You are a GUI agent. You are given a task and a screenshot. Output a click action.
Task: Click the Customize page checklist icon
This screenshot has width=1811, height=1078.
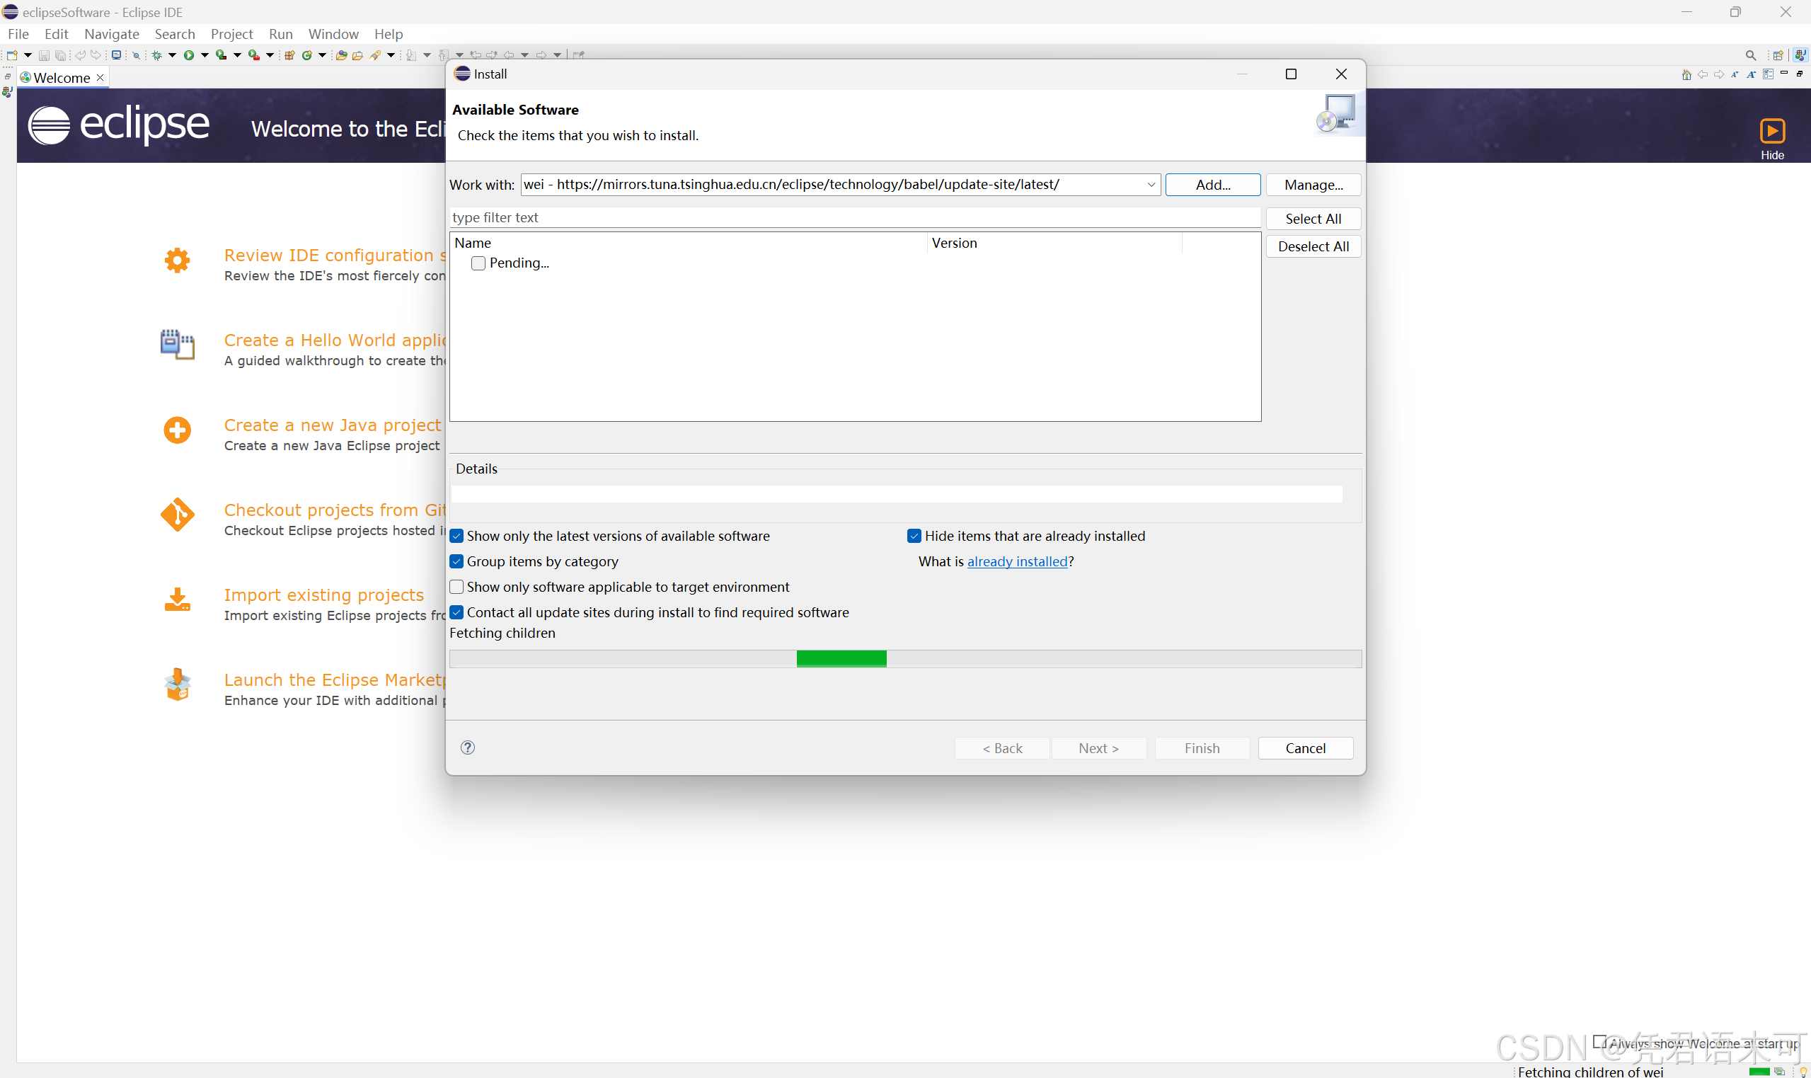tap(1768, 74)
